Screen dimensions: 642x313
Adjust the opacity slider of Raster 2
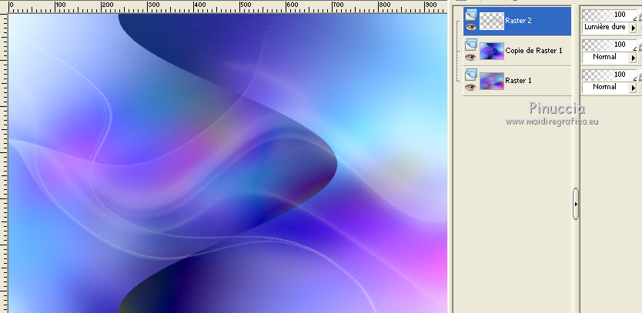pyautogui.click(x=609, y=15)
